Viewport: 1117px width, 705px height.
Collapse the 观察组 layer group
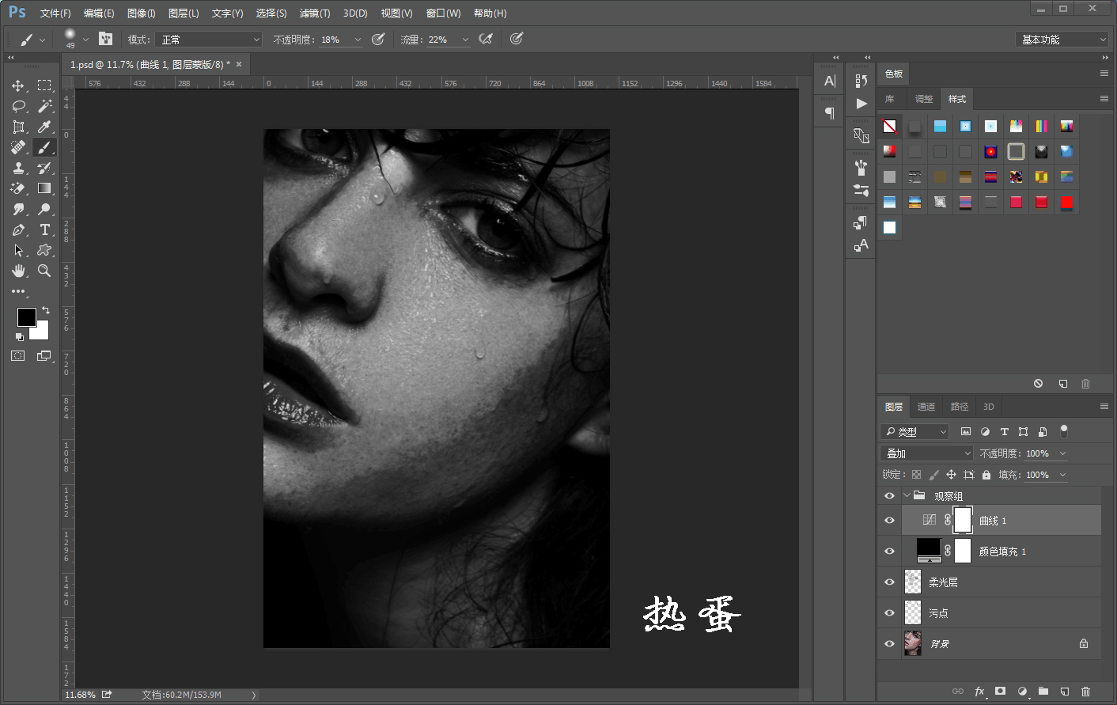(x=907, y=495)
